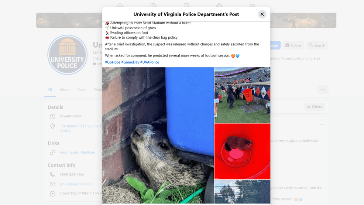This screenshot has height=205, width=364.
Task: Click the chain link icon under Links
Action: (x=52, y=152)
